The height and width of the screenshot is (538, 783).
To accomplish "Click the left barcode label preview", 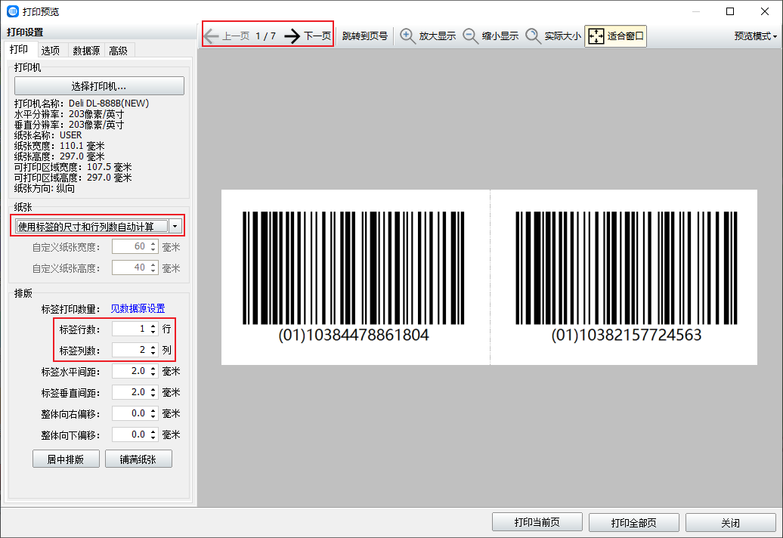I will [x=355, y=277].
